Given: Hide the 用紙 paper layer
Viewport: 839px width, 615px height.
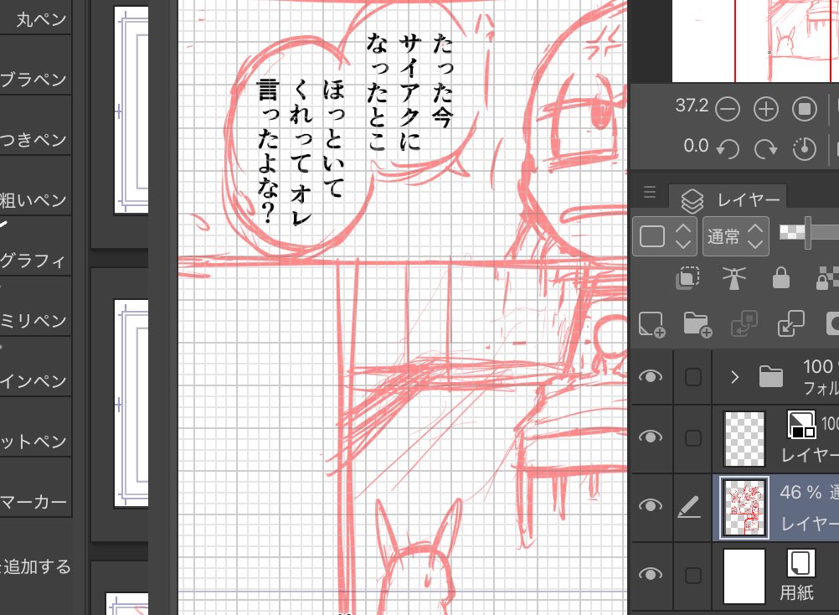Looking at the screenshot, I should click(x=651, y=575).
